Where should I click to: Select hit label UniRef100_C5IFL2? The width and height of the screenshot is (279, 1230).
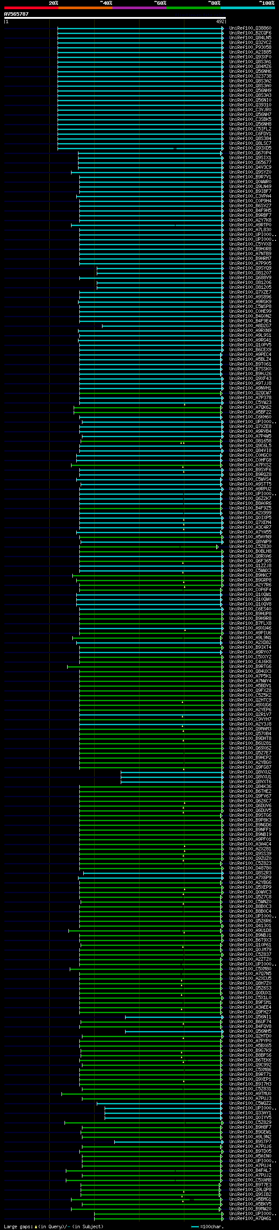(x=250, y=129)
